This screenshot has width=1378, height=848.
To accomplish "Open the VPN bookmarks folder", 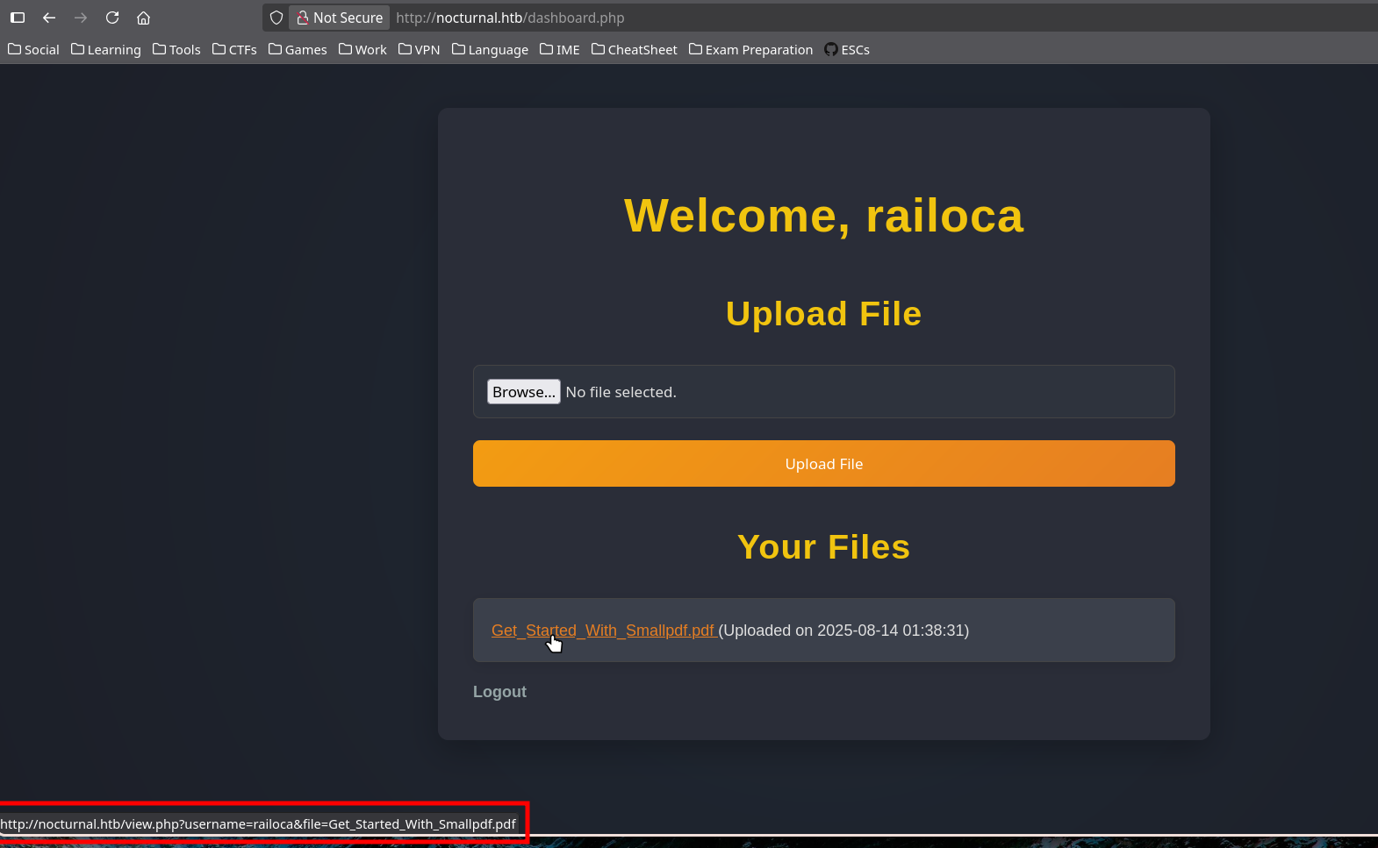I will point(419,50).
